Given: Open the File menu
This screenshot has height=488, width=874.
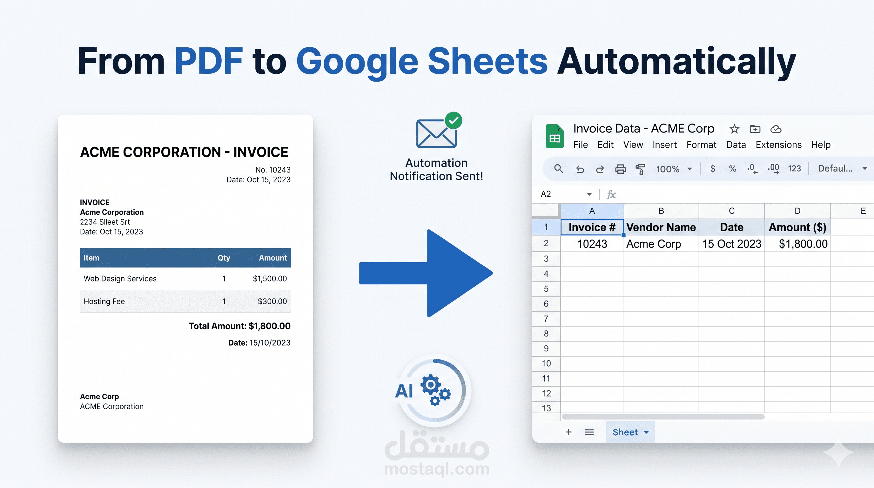Looking at the screenshot, I should 581,145.
